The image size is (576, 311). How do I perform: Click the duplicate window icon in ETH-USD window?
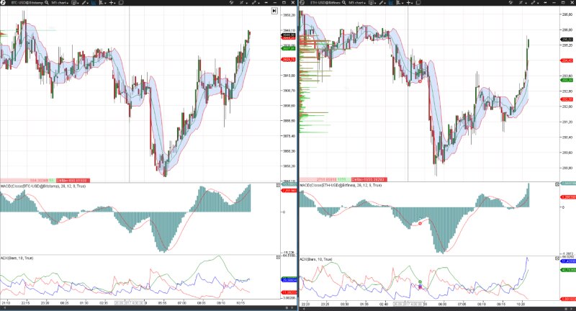coord(418,3)
